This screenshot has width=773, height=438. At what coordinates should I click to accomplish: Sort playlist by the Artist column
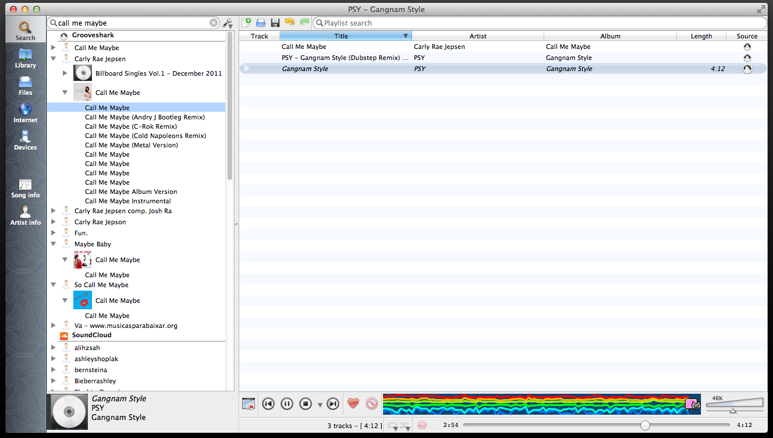click(477, 36)
